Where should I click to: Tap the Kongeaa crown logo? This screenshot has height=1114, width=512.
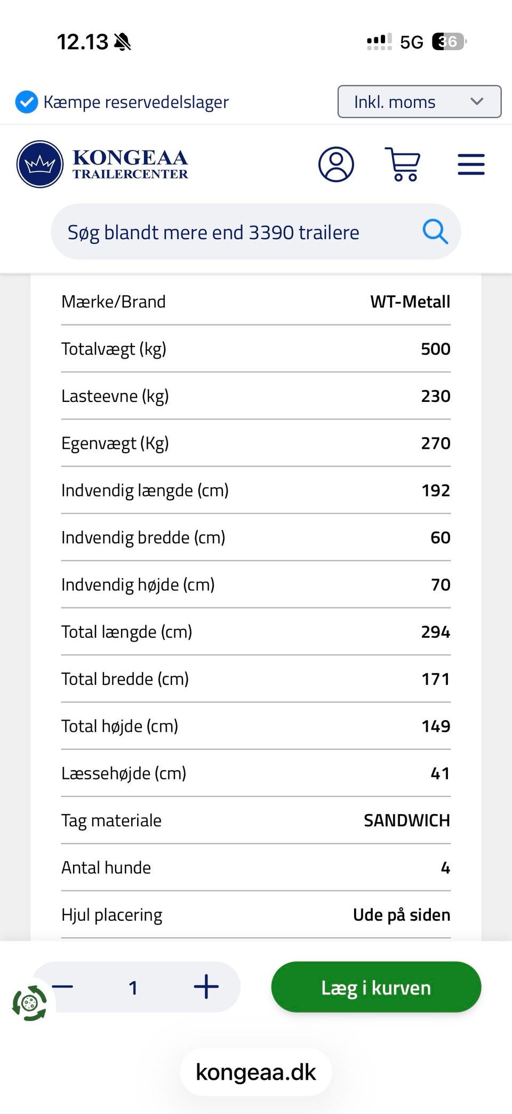tap(40, 164)
